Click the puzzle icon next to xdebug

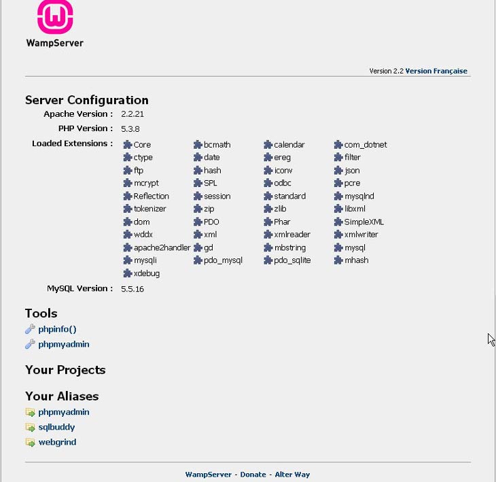(x=128, y=273)
